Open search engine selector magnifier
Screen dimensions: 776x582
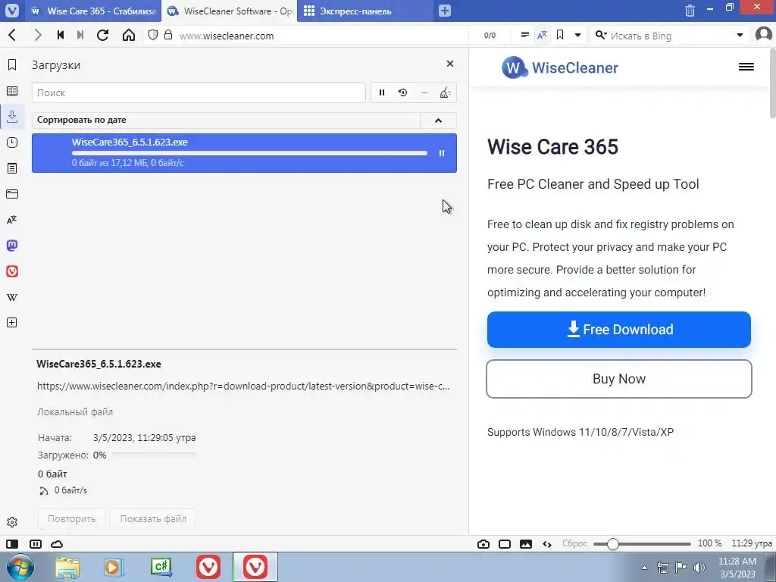click(x=601, y=35)
